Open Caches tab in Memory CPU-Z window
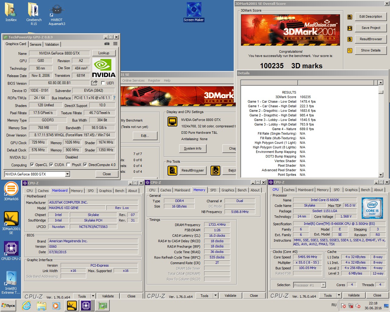The height and width of the screenshot is (312, 390). (x=165, y=190)
